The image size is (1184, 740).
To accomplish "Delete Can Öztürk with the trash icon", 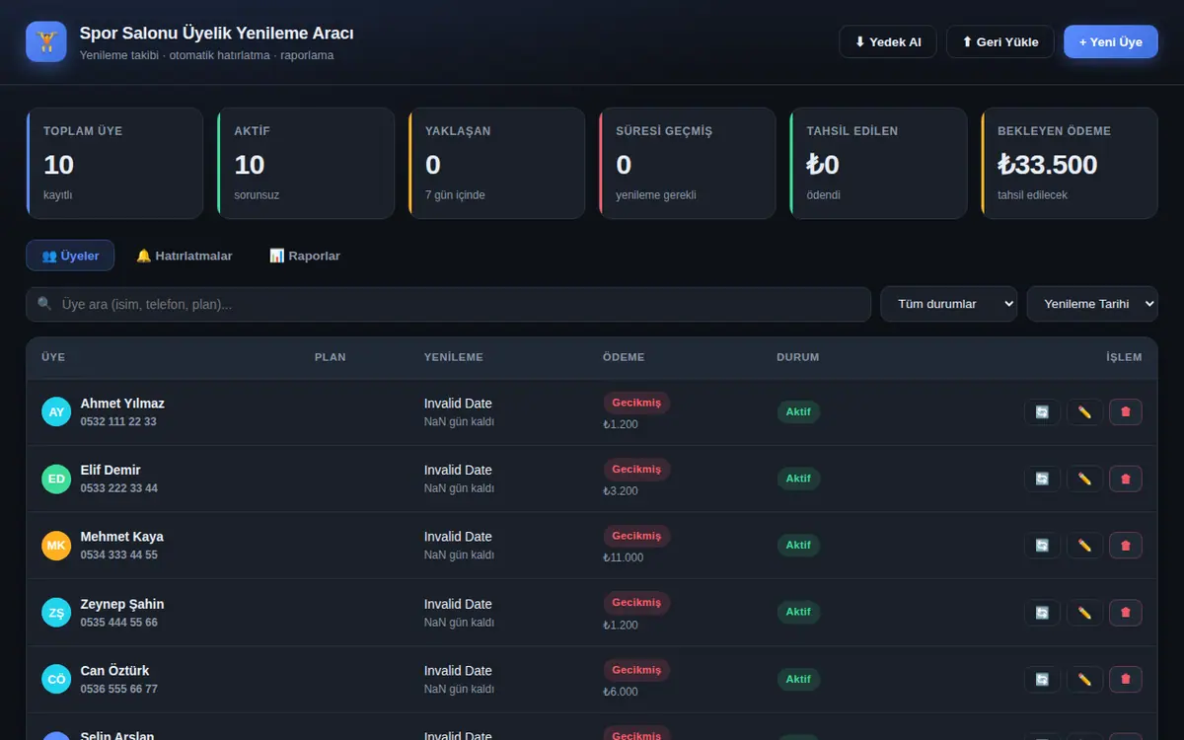I will pos(1126,679).
